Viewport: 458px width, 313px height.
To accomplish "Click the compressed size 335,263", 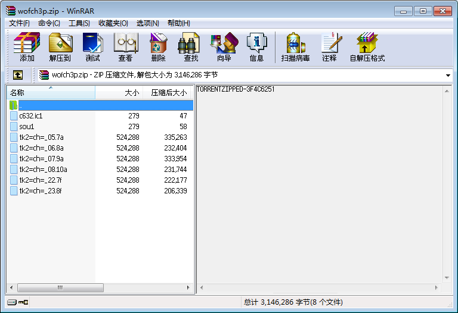I will [175, 137].
